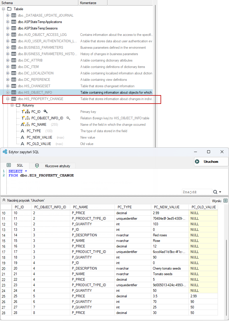Viewport: 229px width, 323px height.
Task: Click the PC_OLD_VALUE text column icon
Action: (23, 144)
